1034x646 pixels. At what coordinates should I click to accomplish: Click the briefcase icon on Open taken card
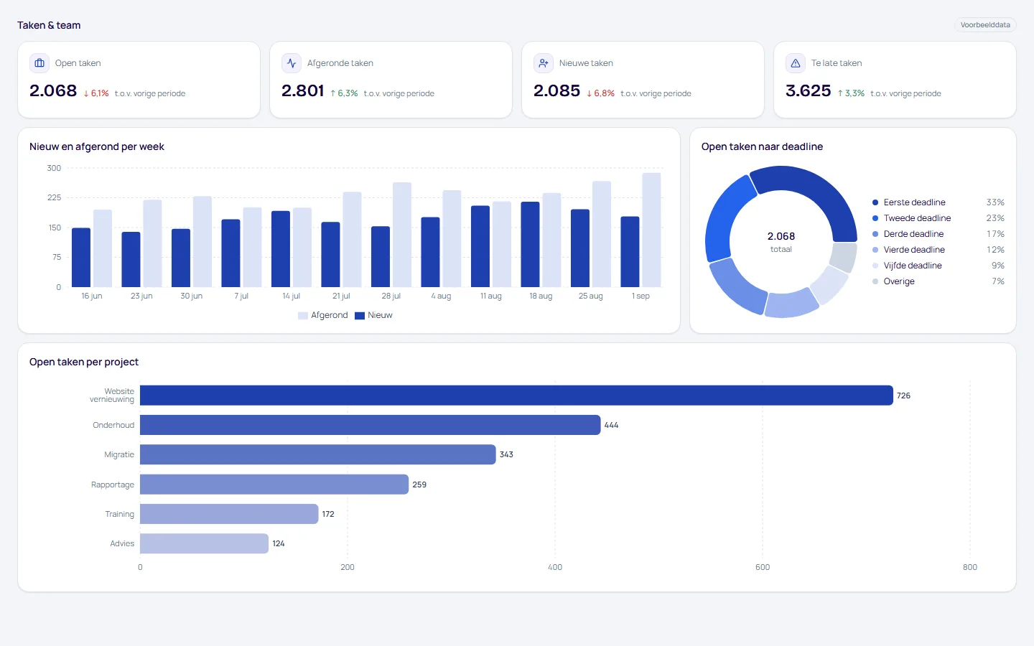39,63
